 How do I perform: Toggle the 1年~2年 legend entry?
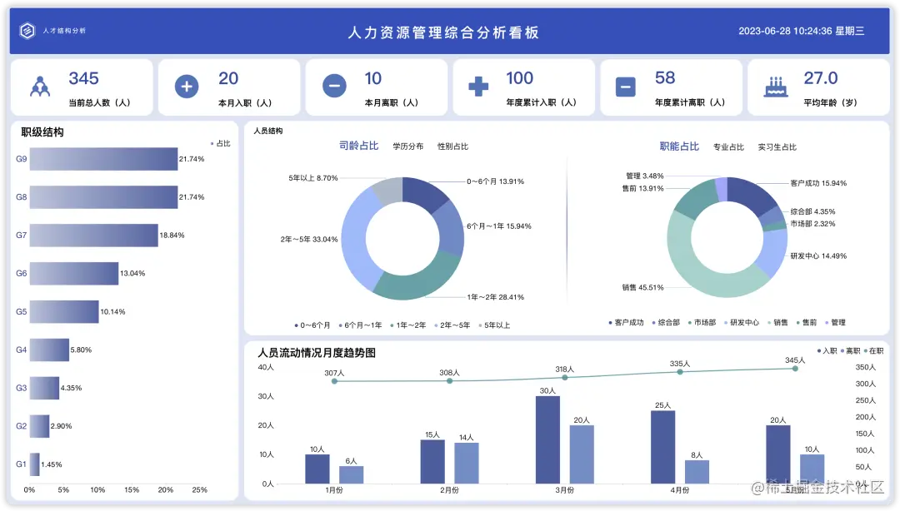click(407, 325)
